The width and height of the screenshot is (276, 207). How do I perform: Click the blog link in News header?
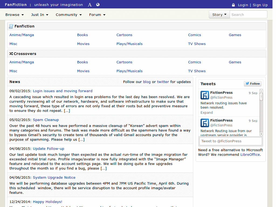[x=147, y=82]
